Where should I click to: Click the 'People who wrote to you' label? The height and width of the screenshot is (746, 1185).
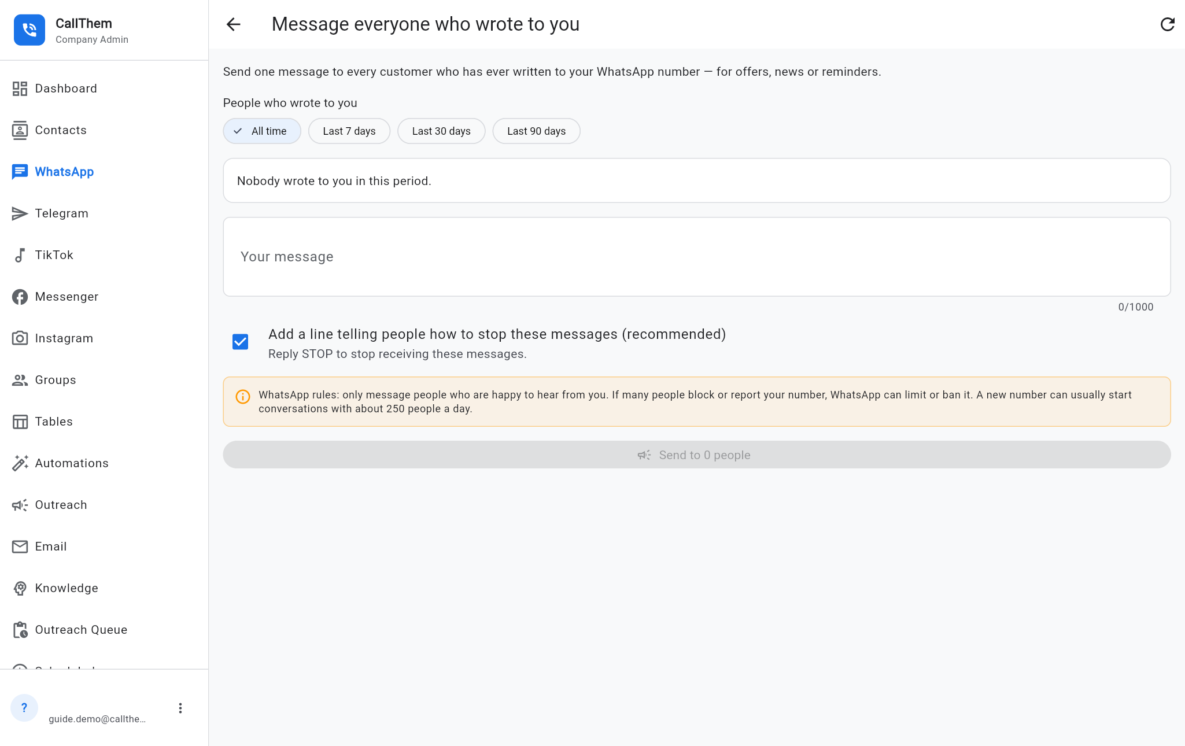point(290,103)
